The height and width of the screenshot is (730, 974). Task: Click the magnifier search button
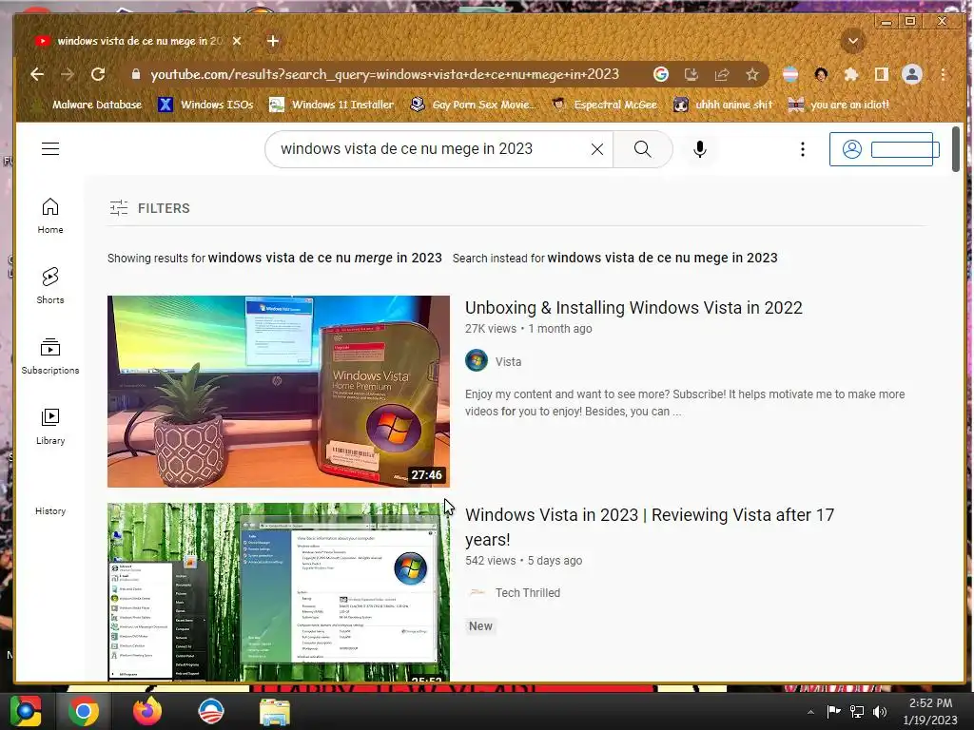click(x=642, y=149)
